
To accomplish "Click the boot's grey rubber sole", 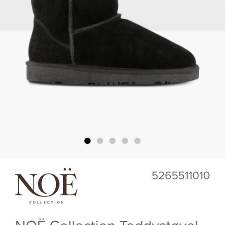I will point(112,74).
